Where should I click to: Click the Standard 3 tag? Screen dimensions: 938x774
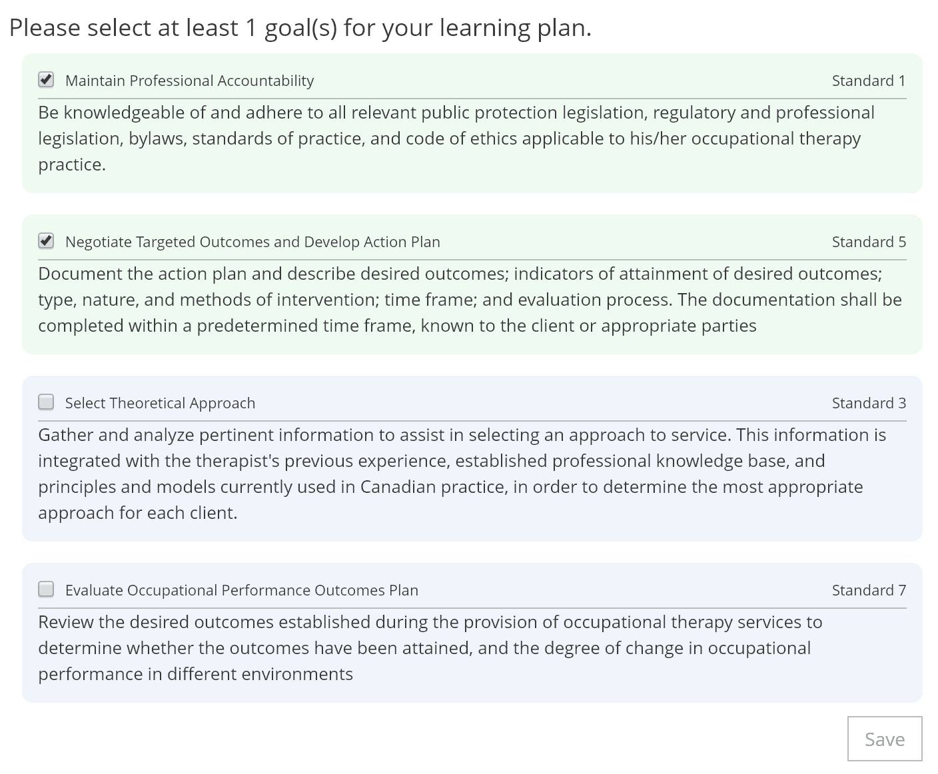click(869, 403)
